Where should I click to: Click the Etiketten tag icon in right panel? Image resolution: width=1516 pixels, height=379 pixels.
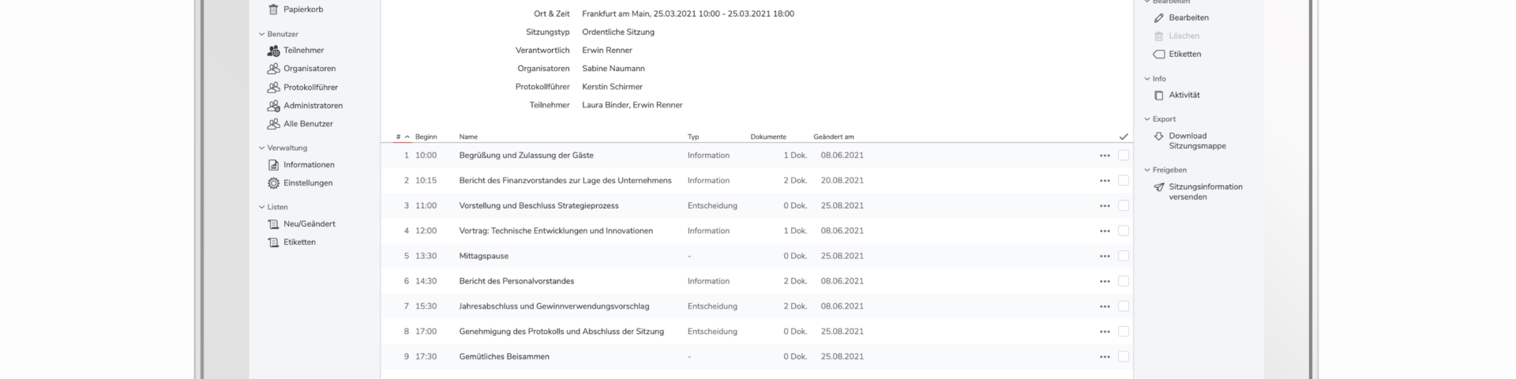1158,54
